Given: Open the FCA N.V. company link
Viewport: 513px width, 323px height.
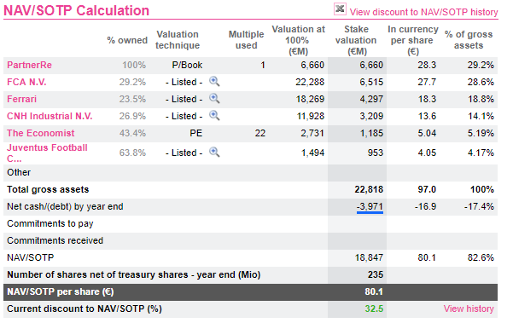Looking at the screenshot, I should click(x=26, y=82).
